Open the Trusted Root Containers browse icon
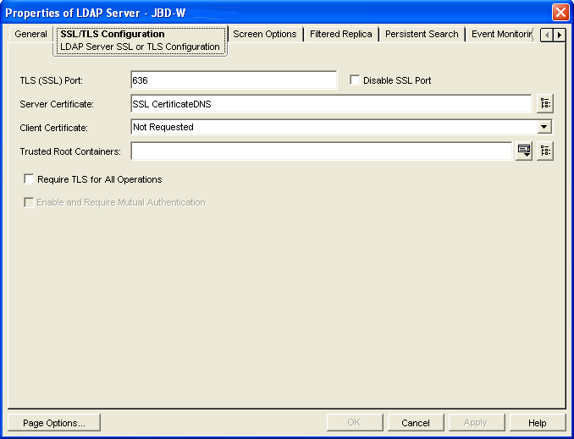The image size is (574, 439). [544, 151]
